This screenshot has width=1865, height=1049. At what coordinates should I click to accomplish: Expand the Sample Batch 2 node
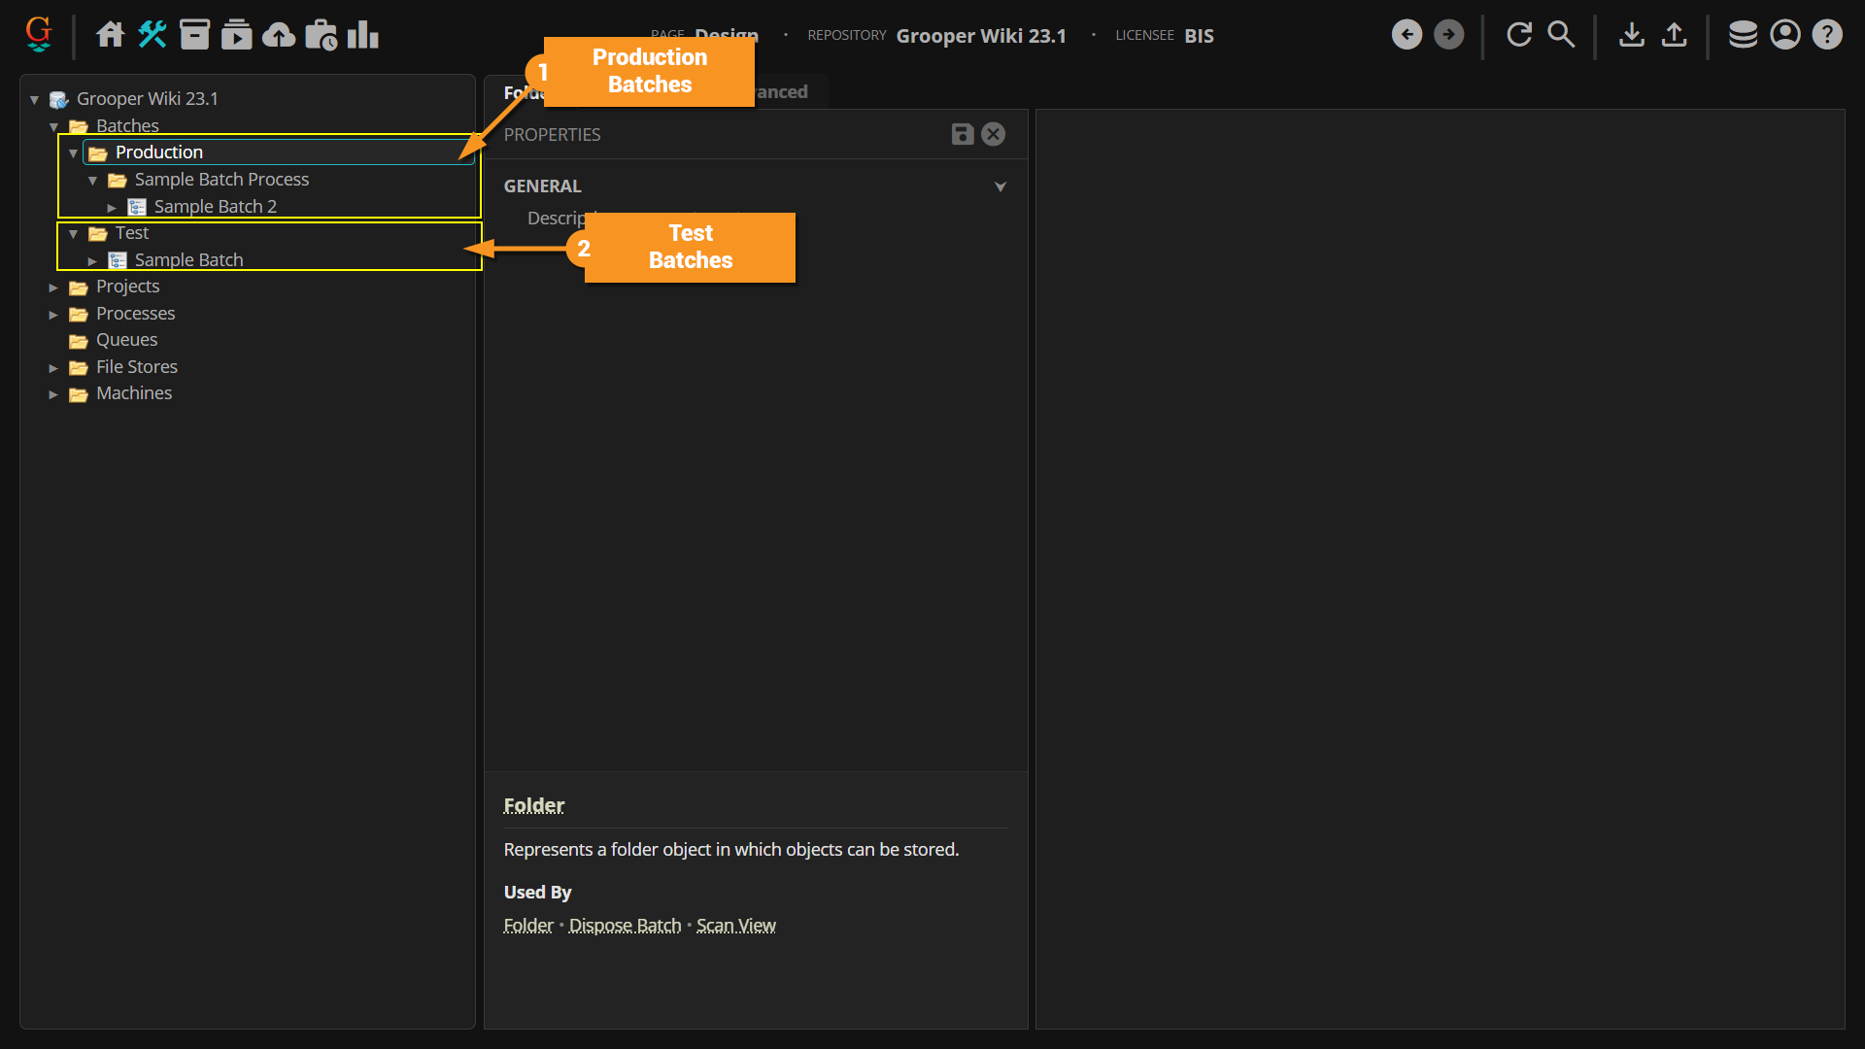pos(112,208)
